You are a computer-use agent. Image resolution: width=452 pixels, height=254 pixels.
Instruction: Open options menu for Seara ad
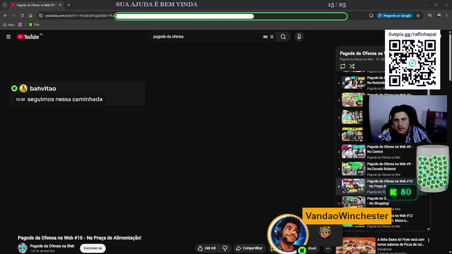tap(428, 240)
